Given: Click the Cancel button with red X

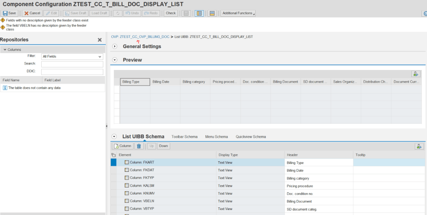Looking at the screenshot, I should [x=32, y=13].
